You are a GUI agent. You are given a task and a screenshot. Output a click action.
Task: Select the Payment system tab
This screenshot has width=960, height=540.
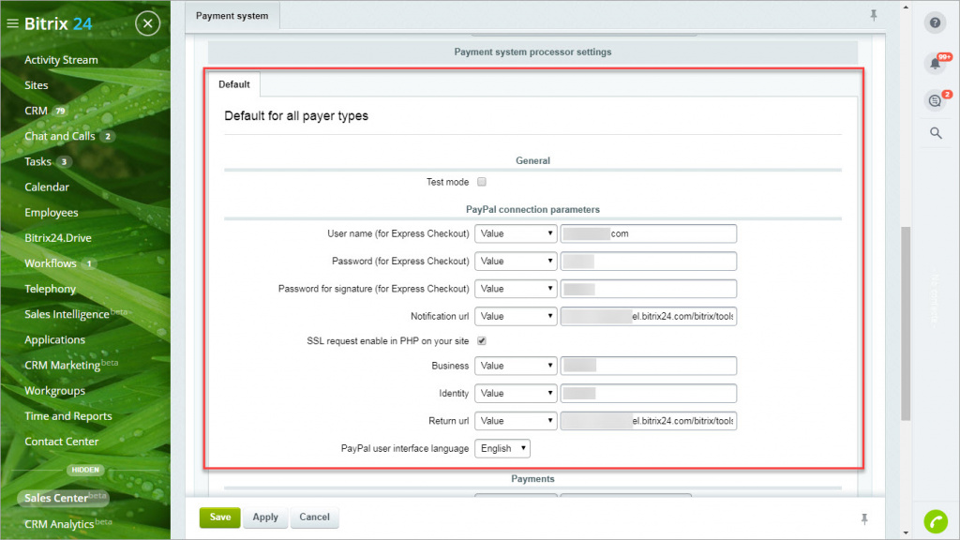tap(232, 16)
